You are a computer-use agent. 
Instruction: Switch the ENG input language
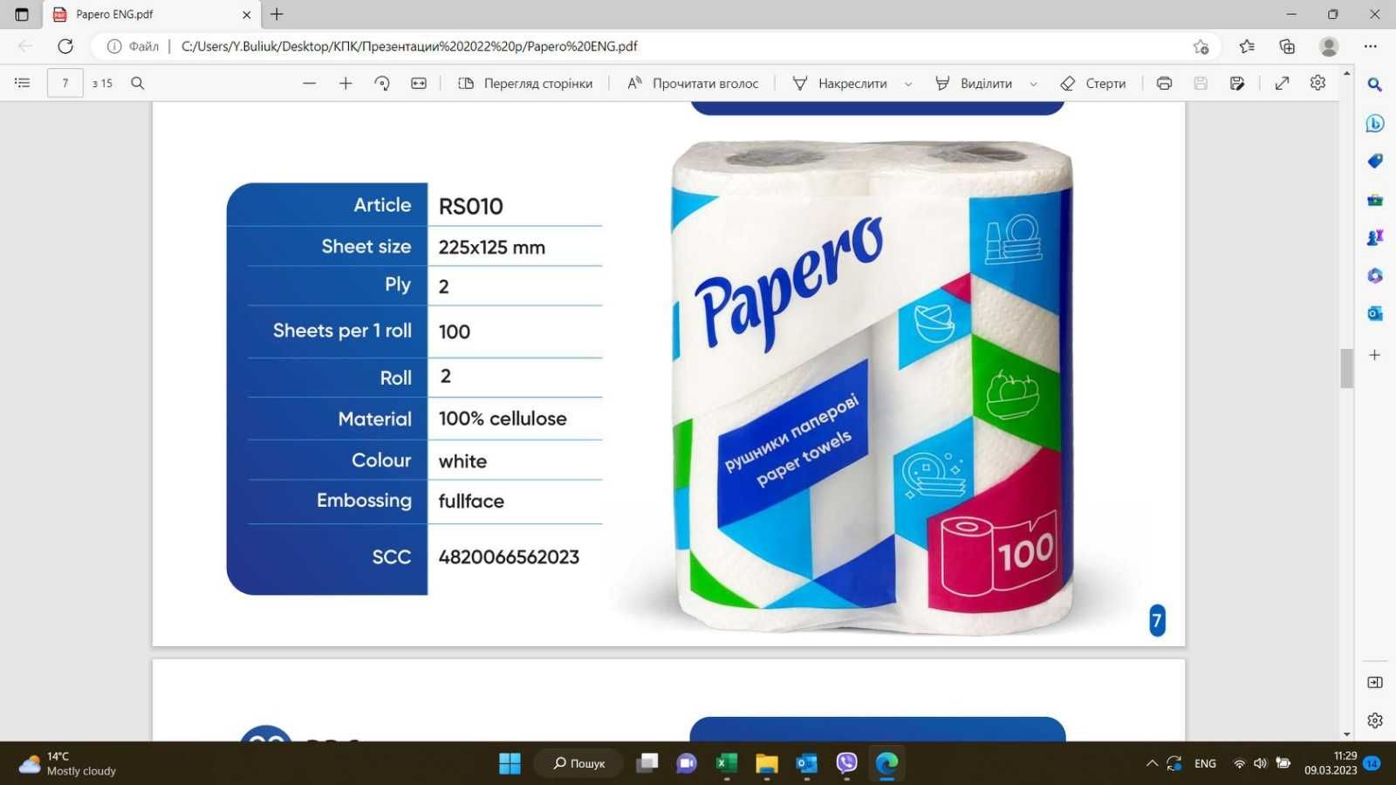(x=1205, y=763)
